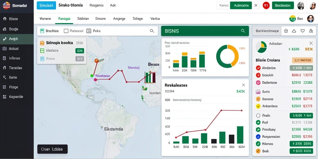This screenshot has width=318, height=159.
Task: Select the Brein radio button
Action: [x=258, y=116]
